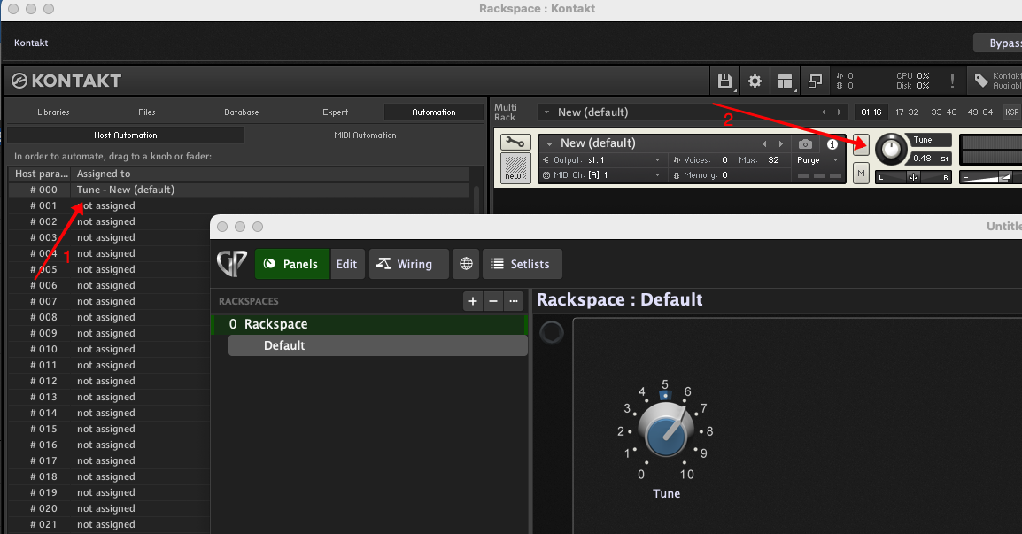This screenshot has width=1022, height=534.
Task: Click the Kontakt logo
Action: [66, 81]
